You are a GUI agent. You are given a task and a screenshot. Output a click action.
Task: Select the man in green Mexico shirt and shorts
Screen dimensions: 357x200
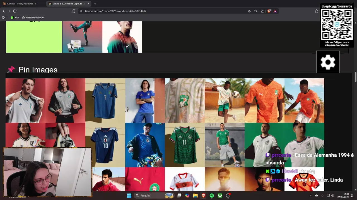pos(225,145)
